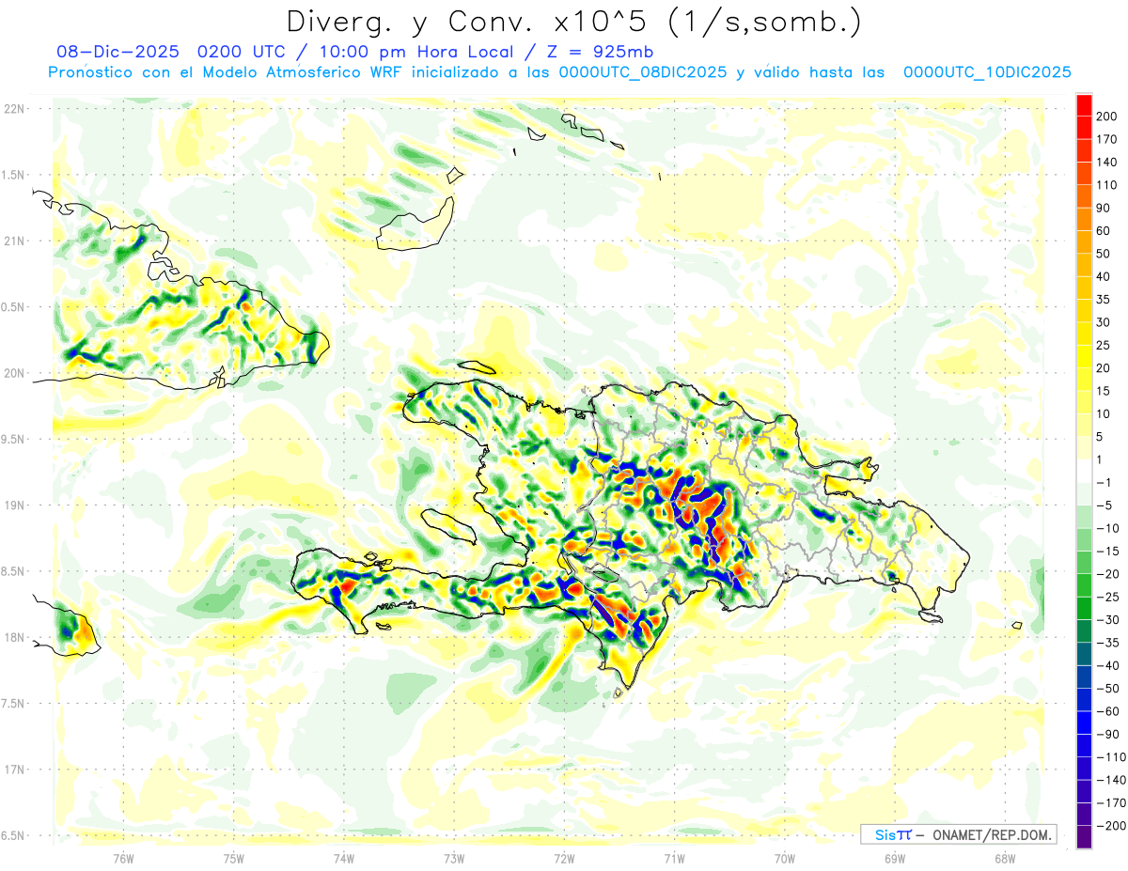Viewport: 1128px width, 871px height.
Task: Click the -200 value on the color scale
Action: pyautogui.click(x=1110, y=826)
